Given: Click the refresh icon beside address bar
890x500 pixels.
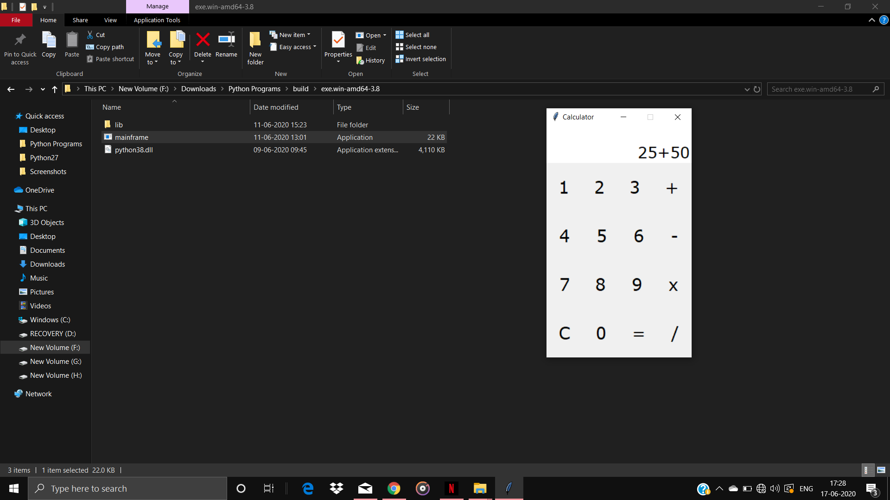Looking at the screenshot, I should point(757,89).
